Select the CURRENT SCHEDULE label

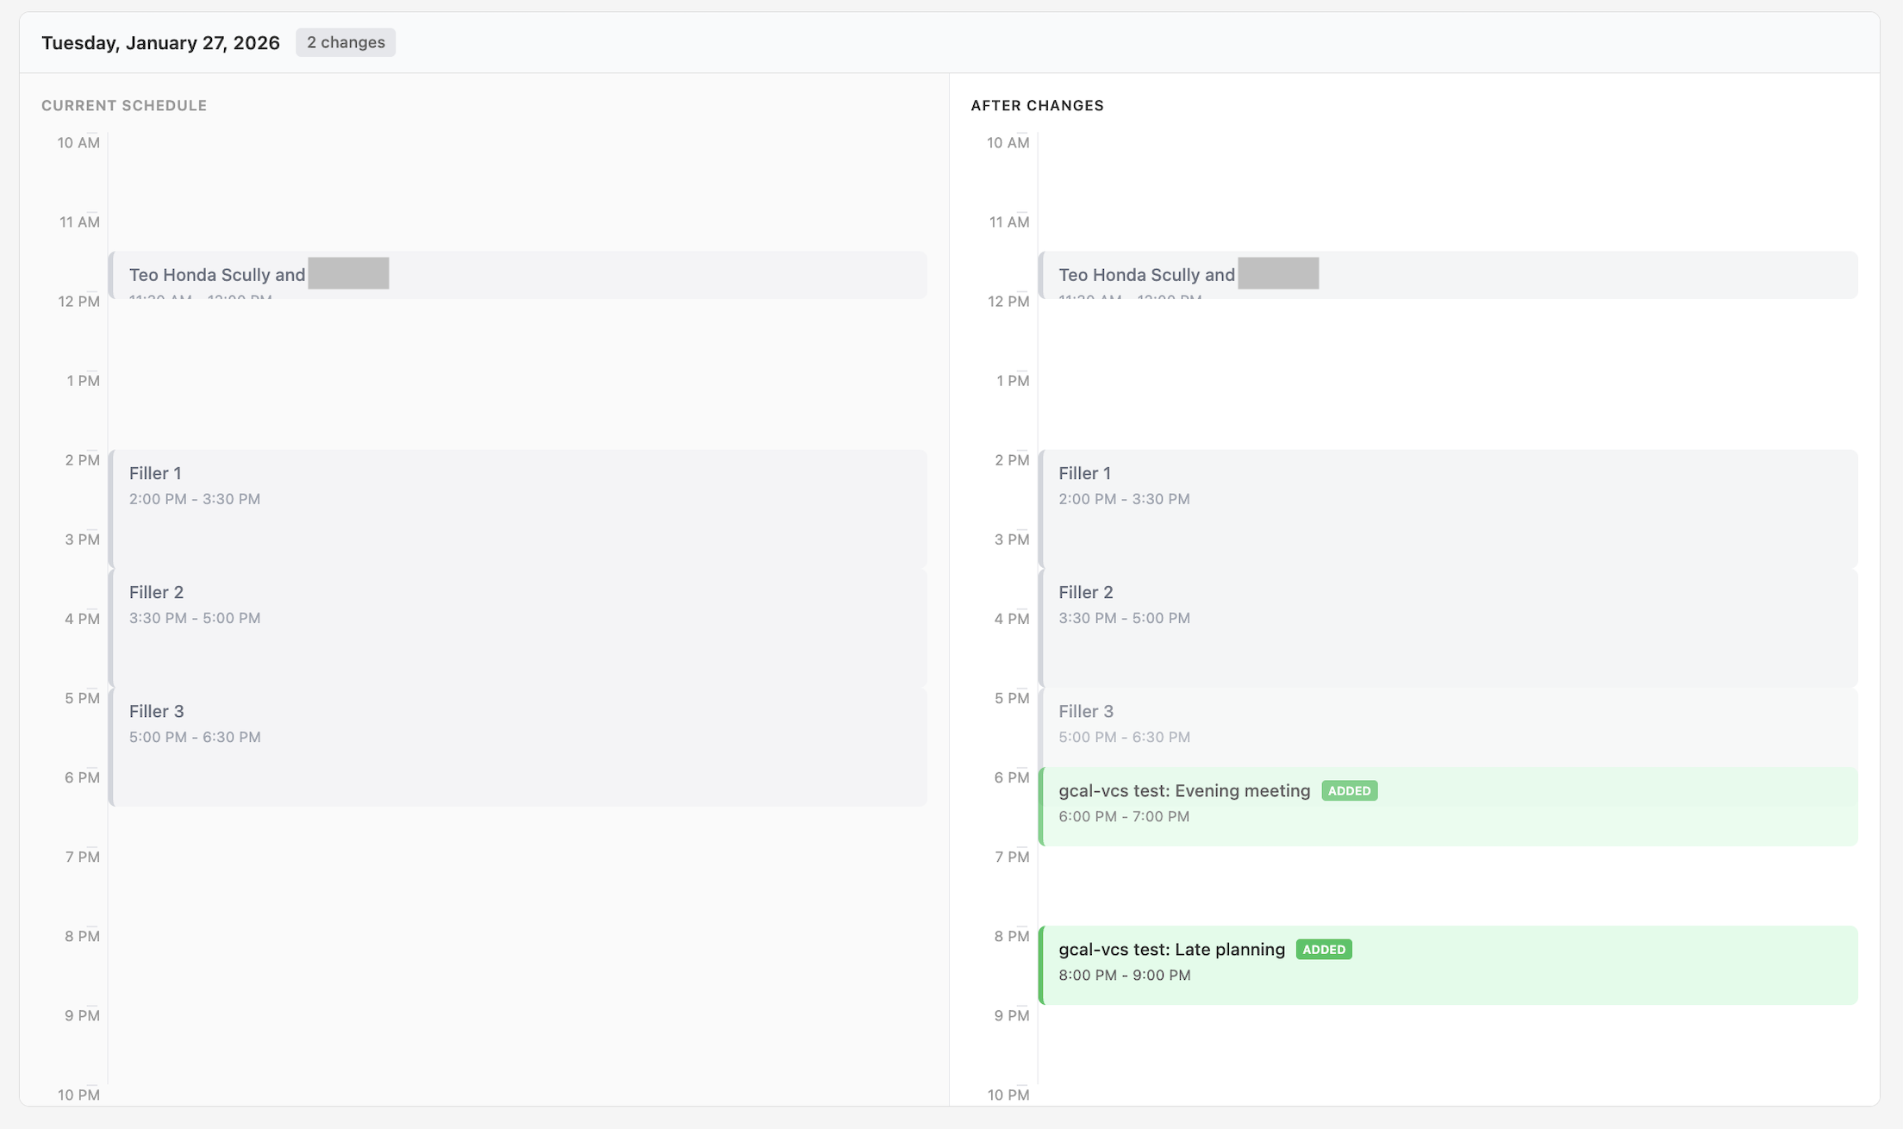124,105
